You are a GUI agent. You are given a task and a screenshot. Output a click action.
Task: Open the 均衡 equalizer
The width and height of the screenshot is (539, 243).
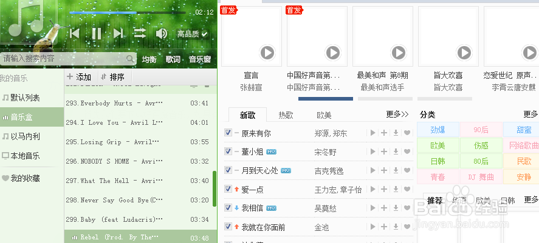click(149, 59)
